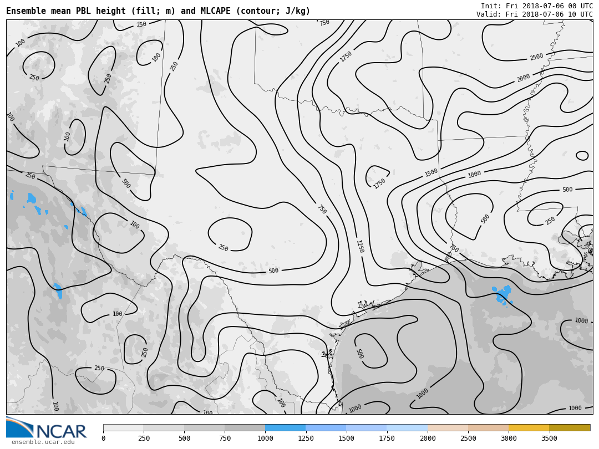Open the ensemble.ucar.edu link
This screenshot has width=599, height=449.
pos(43,442)
